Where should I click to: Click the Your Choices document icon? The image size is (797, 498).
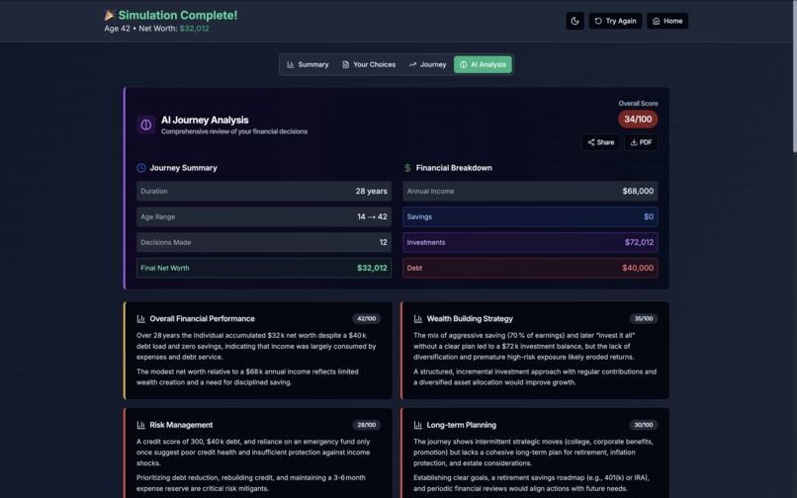(x=346, y=64)
